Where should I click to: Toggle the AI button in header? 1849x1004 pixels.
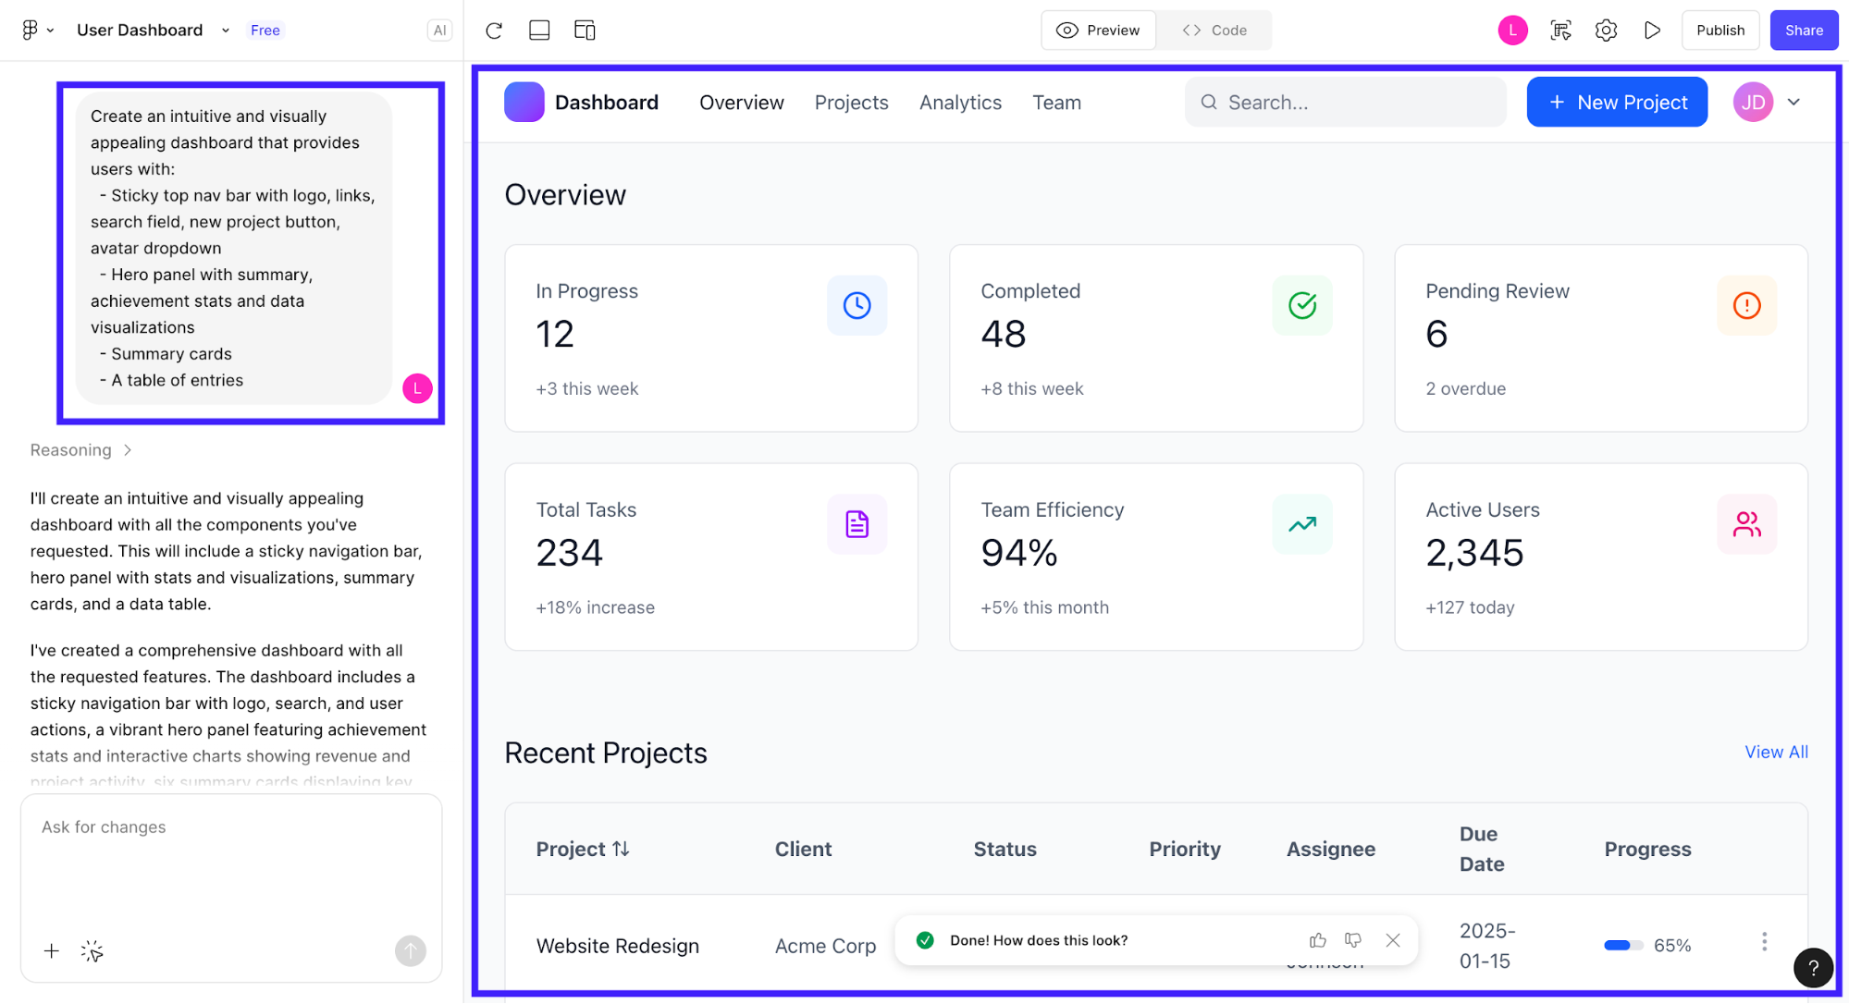tap(439, 31)
